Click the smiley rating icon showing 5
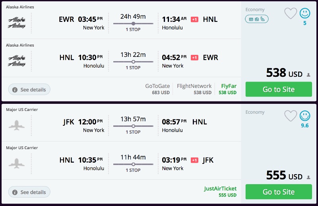Viewport: 318px width, 206px height. coord(305,14)
